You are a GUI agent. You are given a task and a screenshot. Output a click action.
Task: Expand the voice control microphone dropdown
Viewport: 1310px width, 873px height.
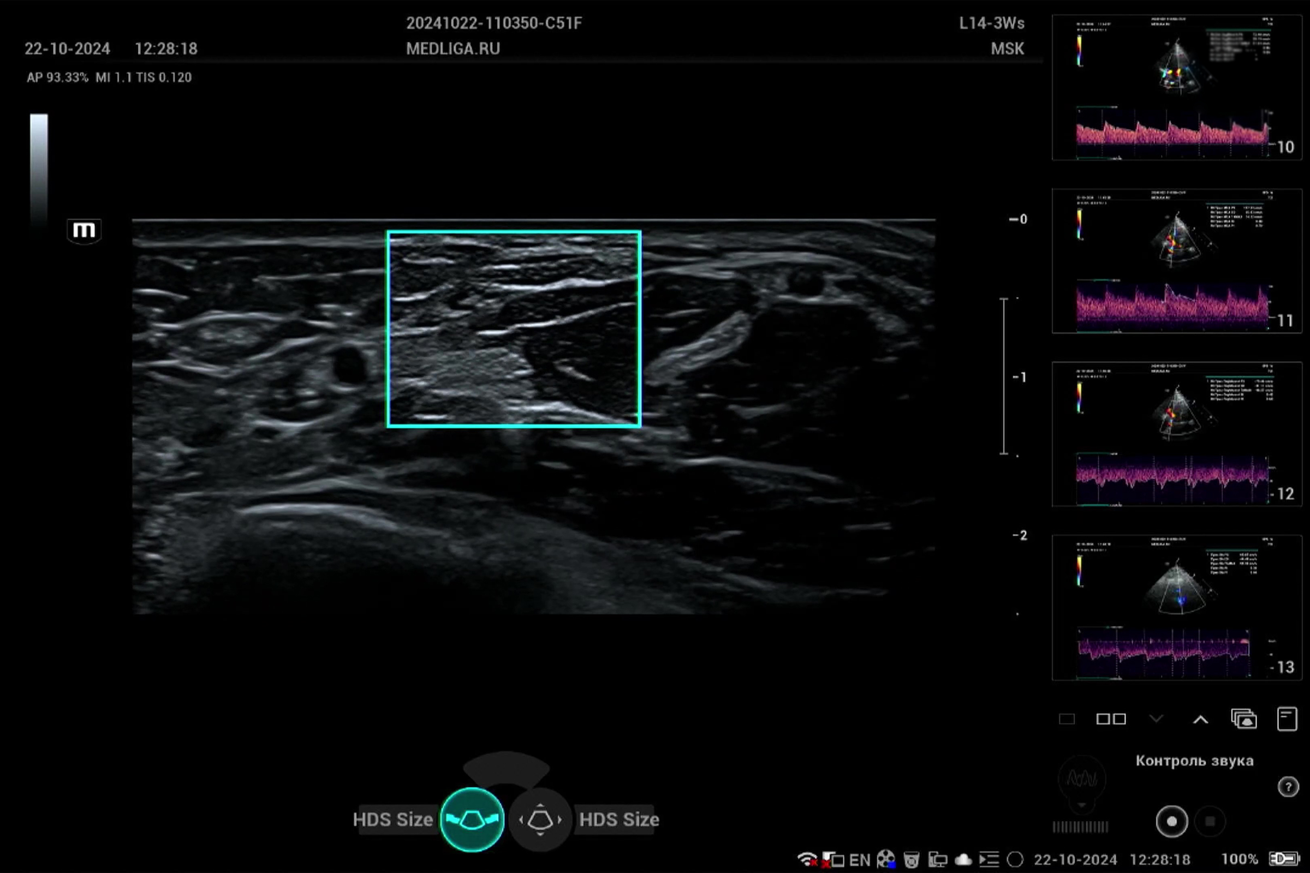(x=1082, y=806)
